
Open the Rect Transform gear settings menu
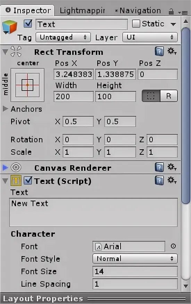point(172,51)
